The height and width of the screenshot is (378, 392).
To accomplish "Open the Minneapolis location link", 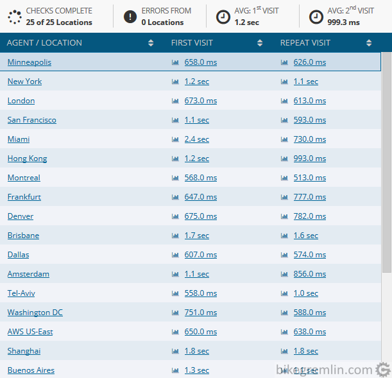I will pyautogui.click(x=30, y=62).
